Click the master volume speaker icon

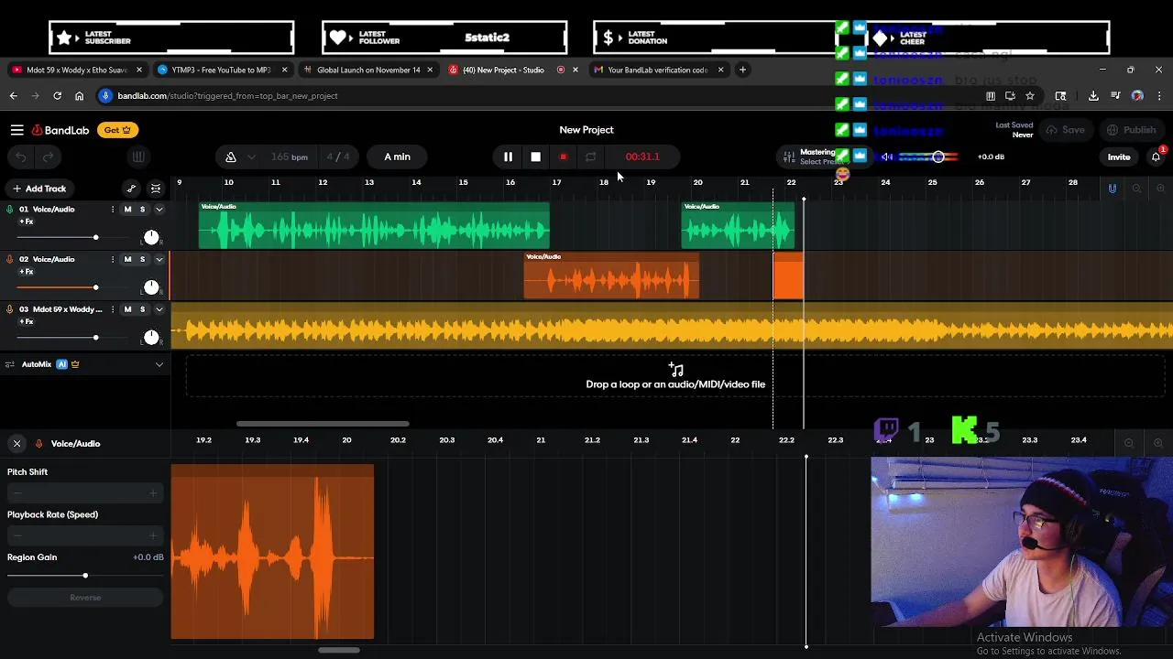coord(887,157)
